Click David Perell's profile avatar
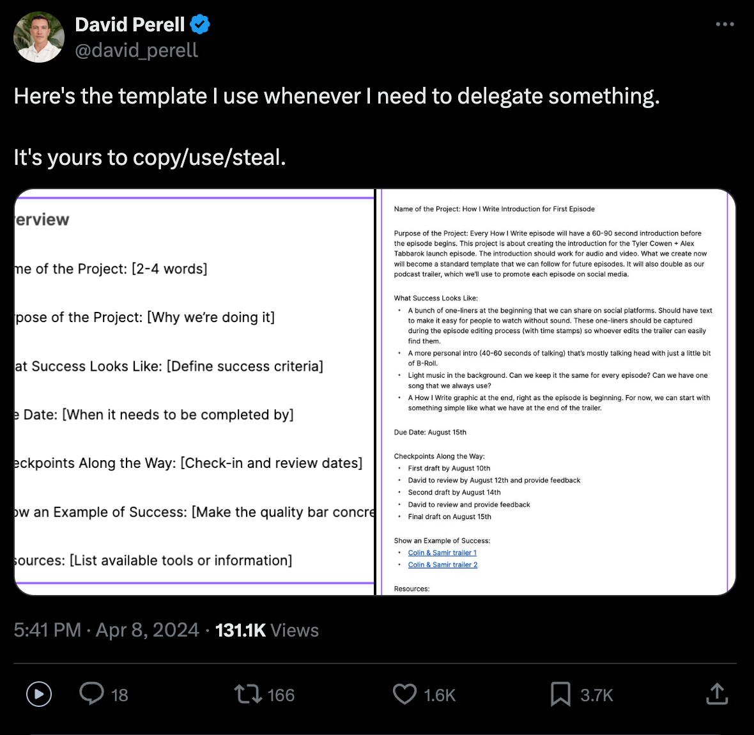The width and height of the screenshot is (754, 735). (x=39, y=37)
